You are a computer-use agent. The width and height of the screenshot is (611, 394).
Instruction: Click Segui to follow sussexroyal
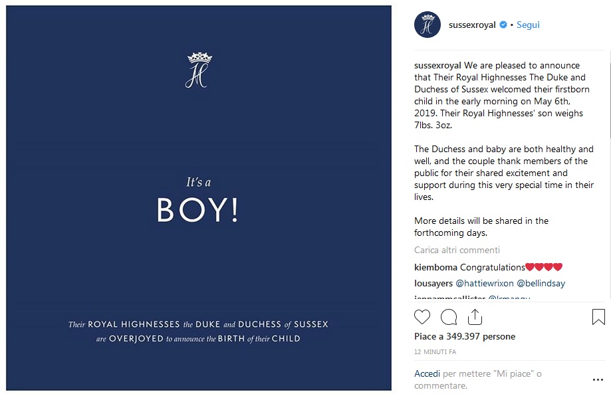(x=528, y=24)
